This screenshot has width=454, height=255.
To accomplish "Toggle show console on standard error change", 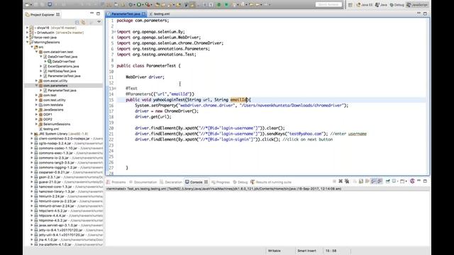I will [380, 181].
